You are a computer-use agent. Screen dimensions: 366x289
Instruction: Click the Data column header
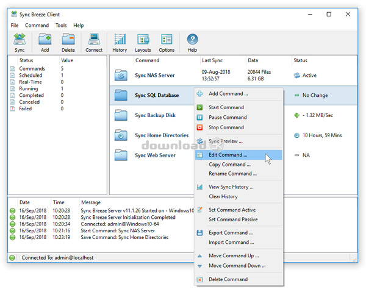pos(253,60)
